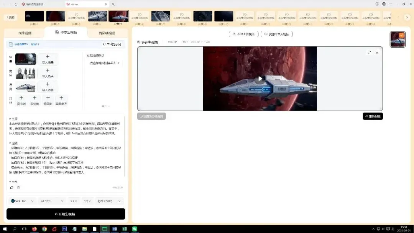
Task: Open the 16:9 aspect ratio dropdown
Action: pyautogui.click(x=52, y=201)
